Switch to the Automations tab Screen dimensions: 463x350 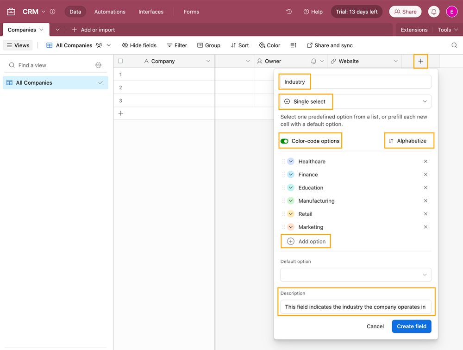(109, 12)
